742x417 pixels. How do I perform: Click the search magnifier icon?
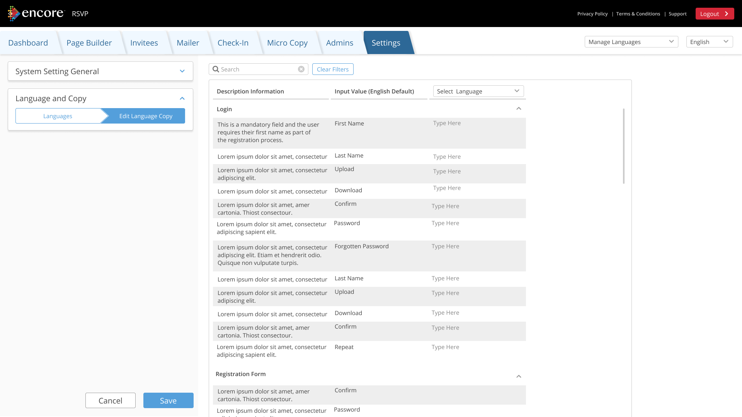(x=216, y=69)
